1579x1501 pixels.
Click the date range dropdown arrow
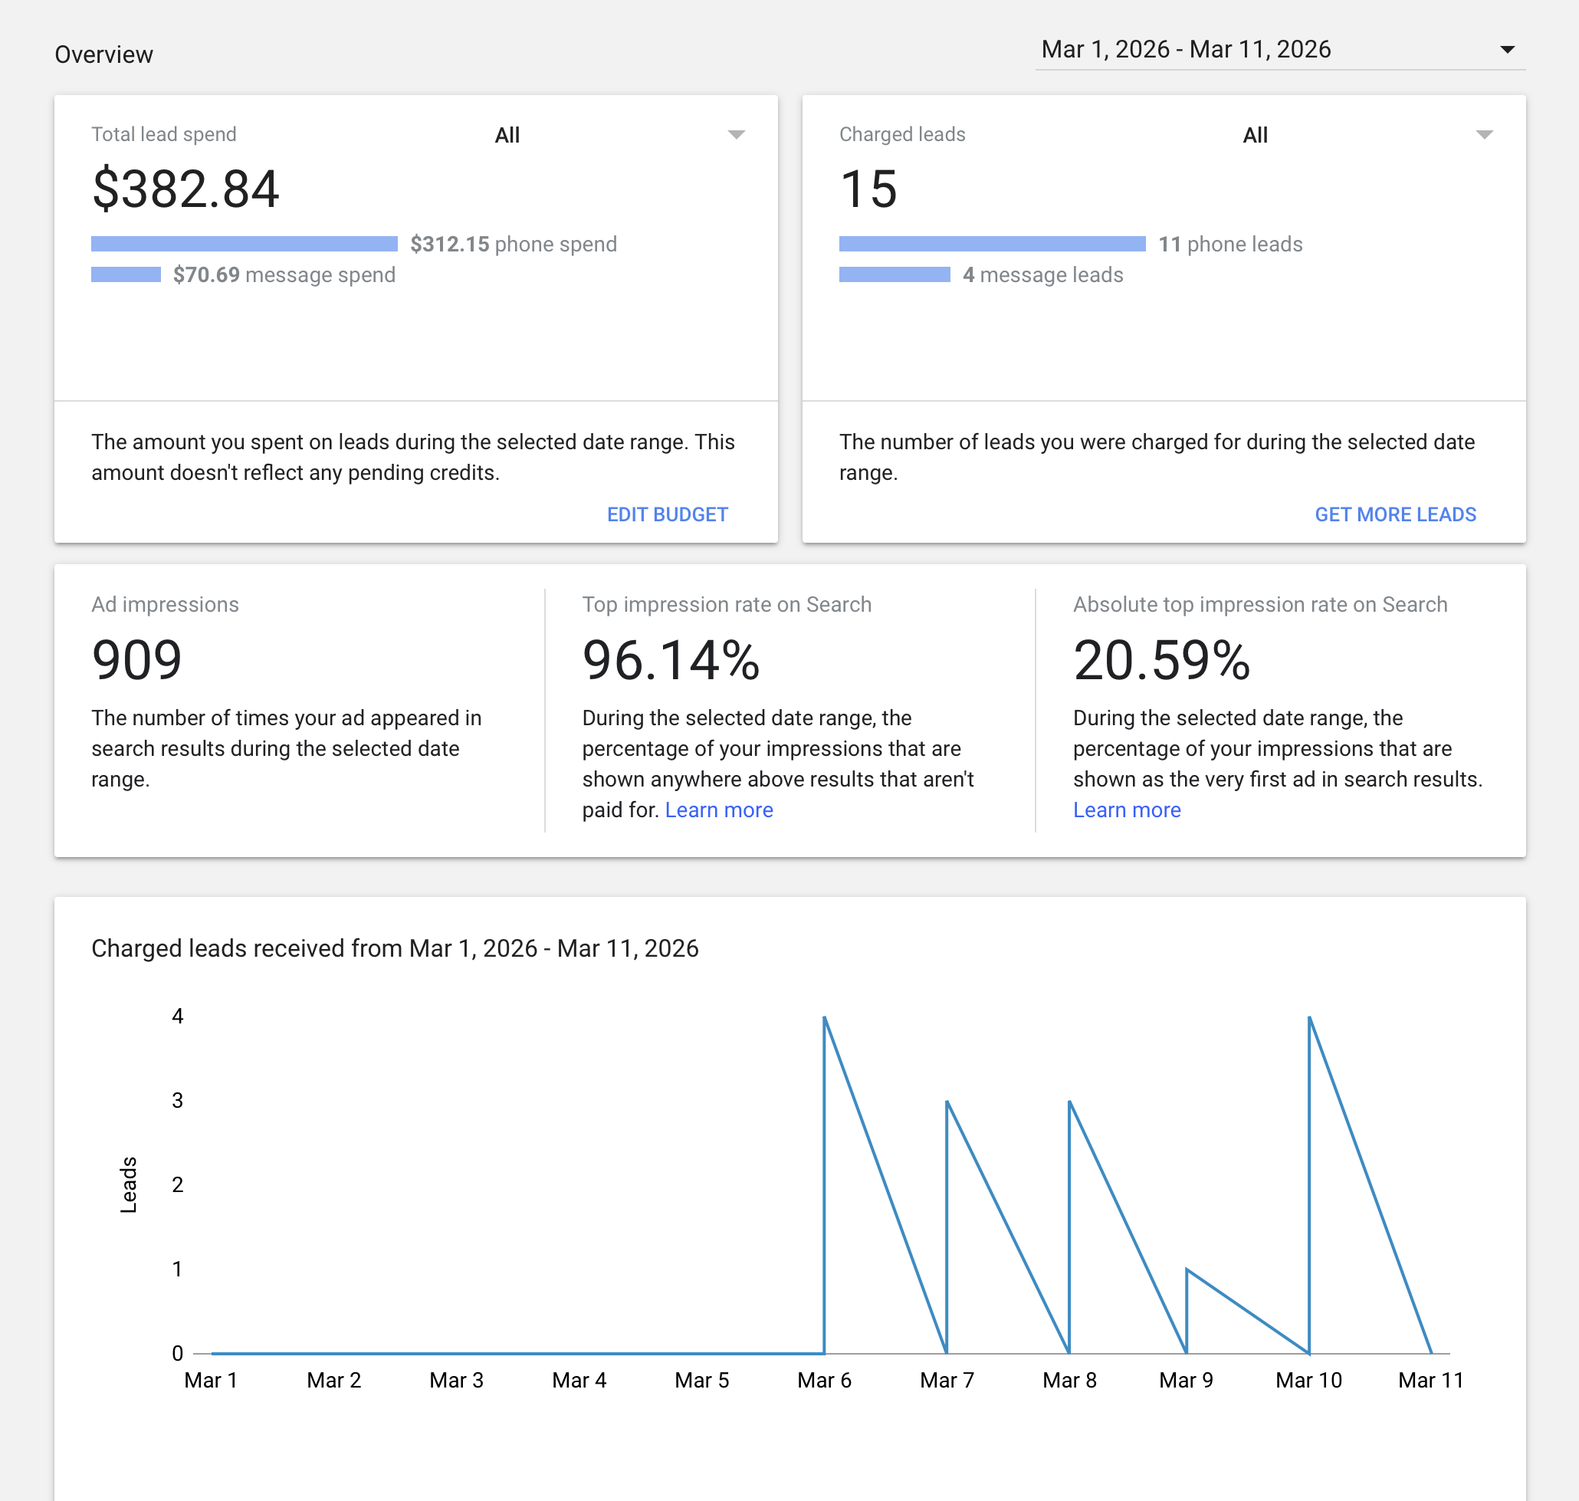(1507, 50)
